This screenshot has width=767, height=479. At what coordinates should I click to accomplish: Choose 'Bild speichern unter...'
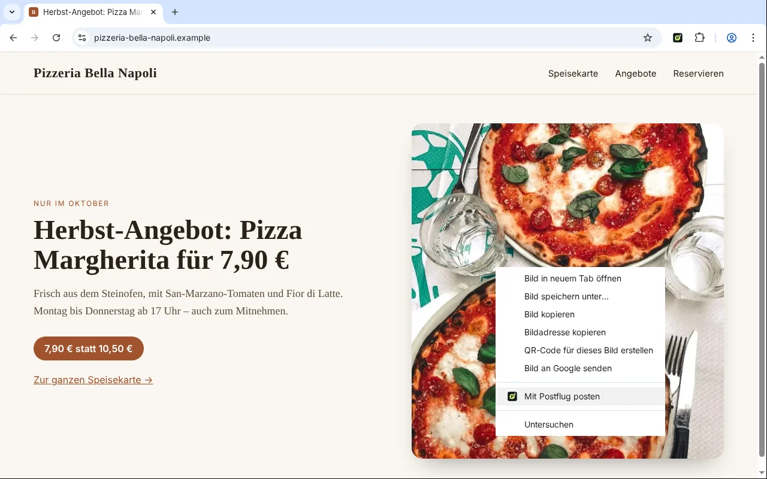pyautogui.click(x=580, y=296)
